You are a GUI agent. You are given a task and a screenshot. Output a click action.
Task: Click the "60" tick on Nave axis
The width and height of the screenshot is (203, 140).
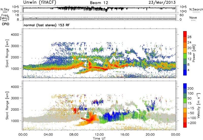(181, 15)
